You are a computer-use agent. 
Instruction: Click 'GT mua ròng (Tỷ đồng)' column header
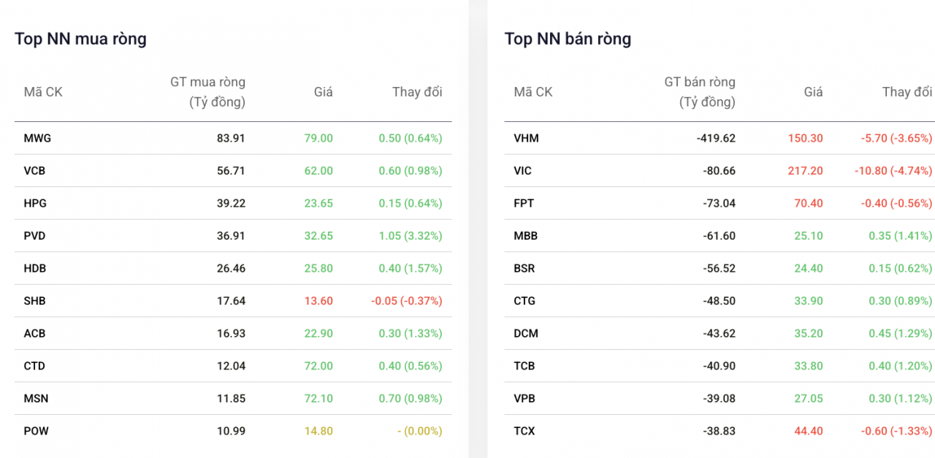(x=208, y=92)
